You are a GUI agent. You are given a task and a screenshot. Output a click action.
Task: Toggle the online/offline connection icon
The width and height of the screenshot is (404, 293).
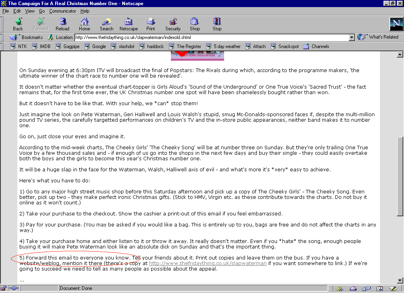[14, 288]
